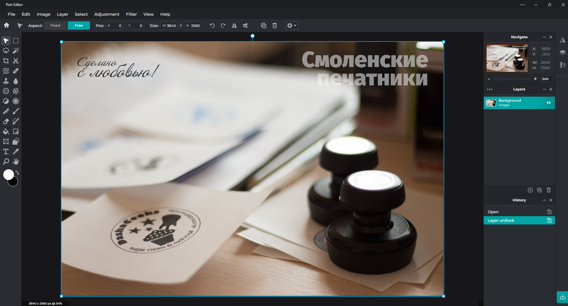Collapse the History panel
This screenshot has width=568, height=306.
(x=544, y=200)
